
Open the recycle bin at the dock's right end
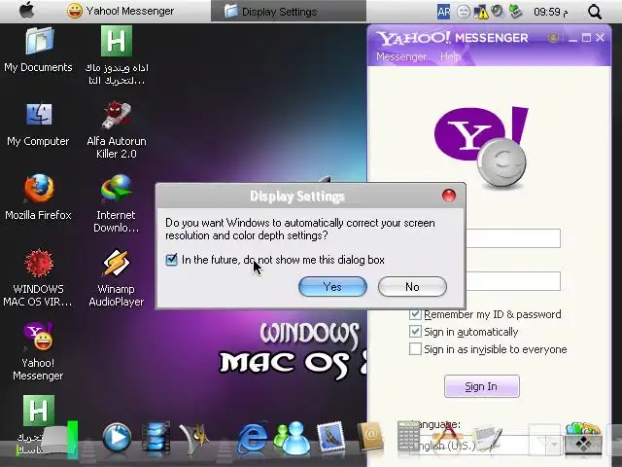[x=583, y=439]
